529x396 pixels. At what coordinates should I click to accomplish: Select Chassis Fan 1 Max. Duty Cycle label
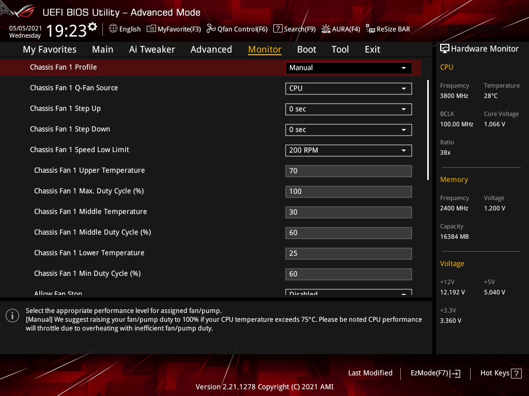coord(89,191)
